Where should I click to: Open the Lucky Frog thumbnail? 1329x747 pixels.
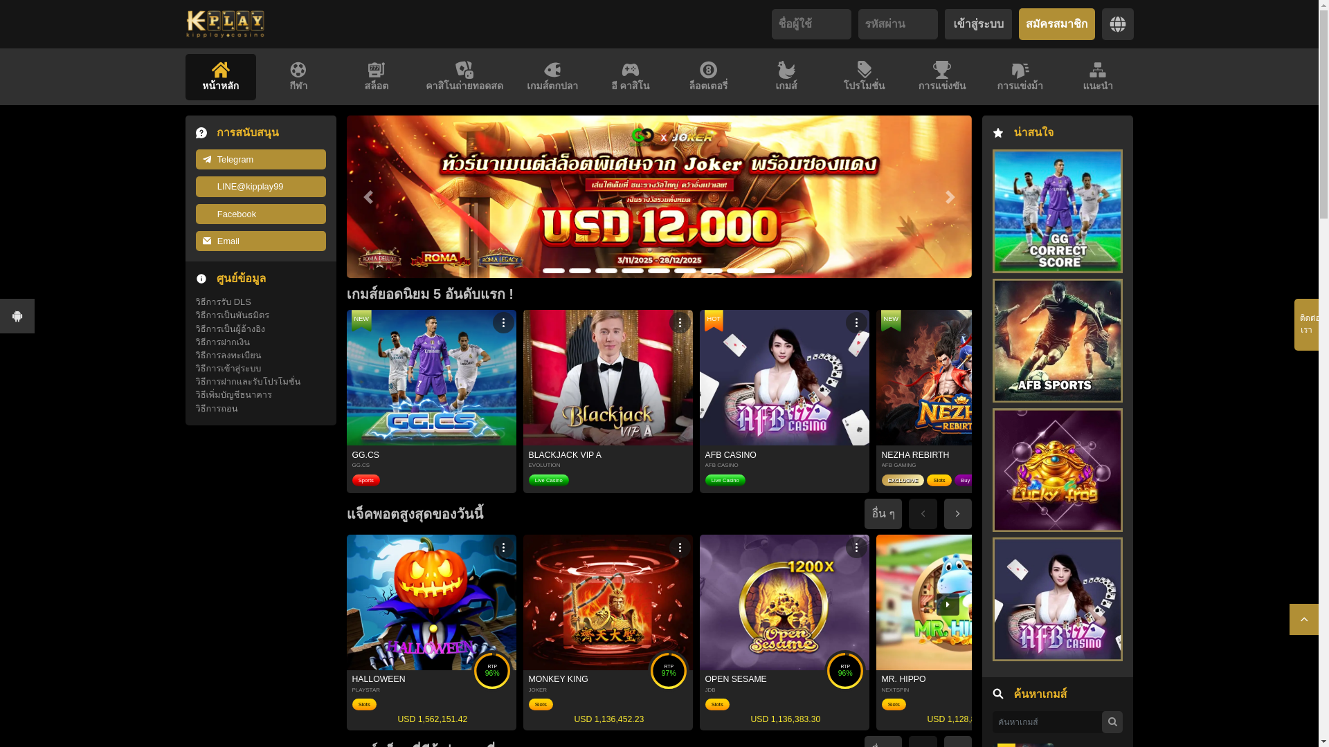click(1057, 470)
